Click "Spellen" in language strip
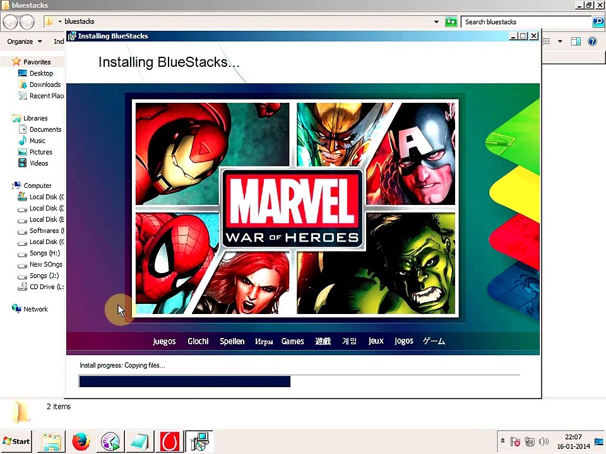 232,341
